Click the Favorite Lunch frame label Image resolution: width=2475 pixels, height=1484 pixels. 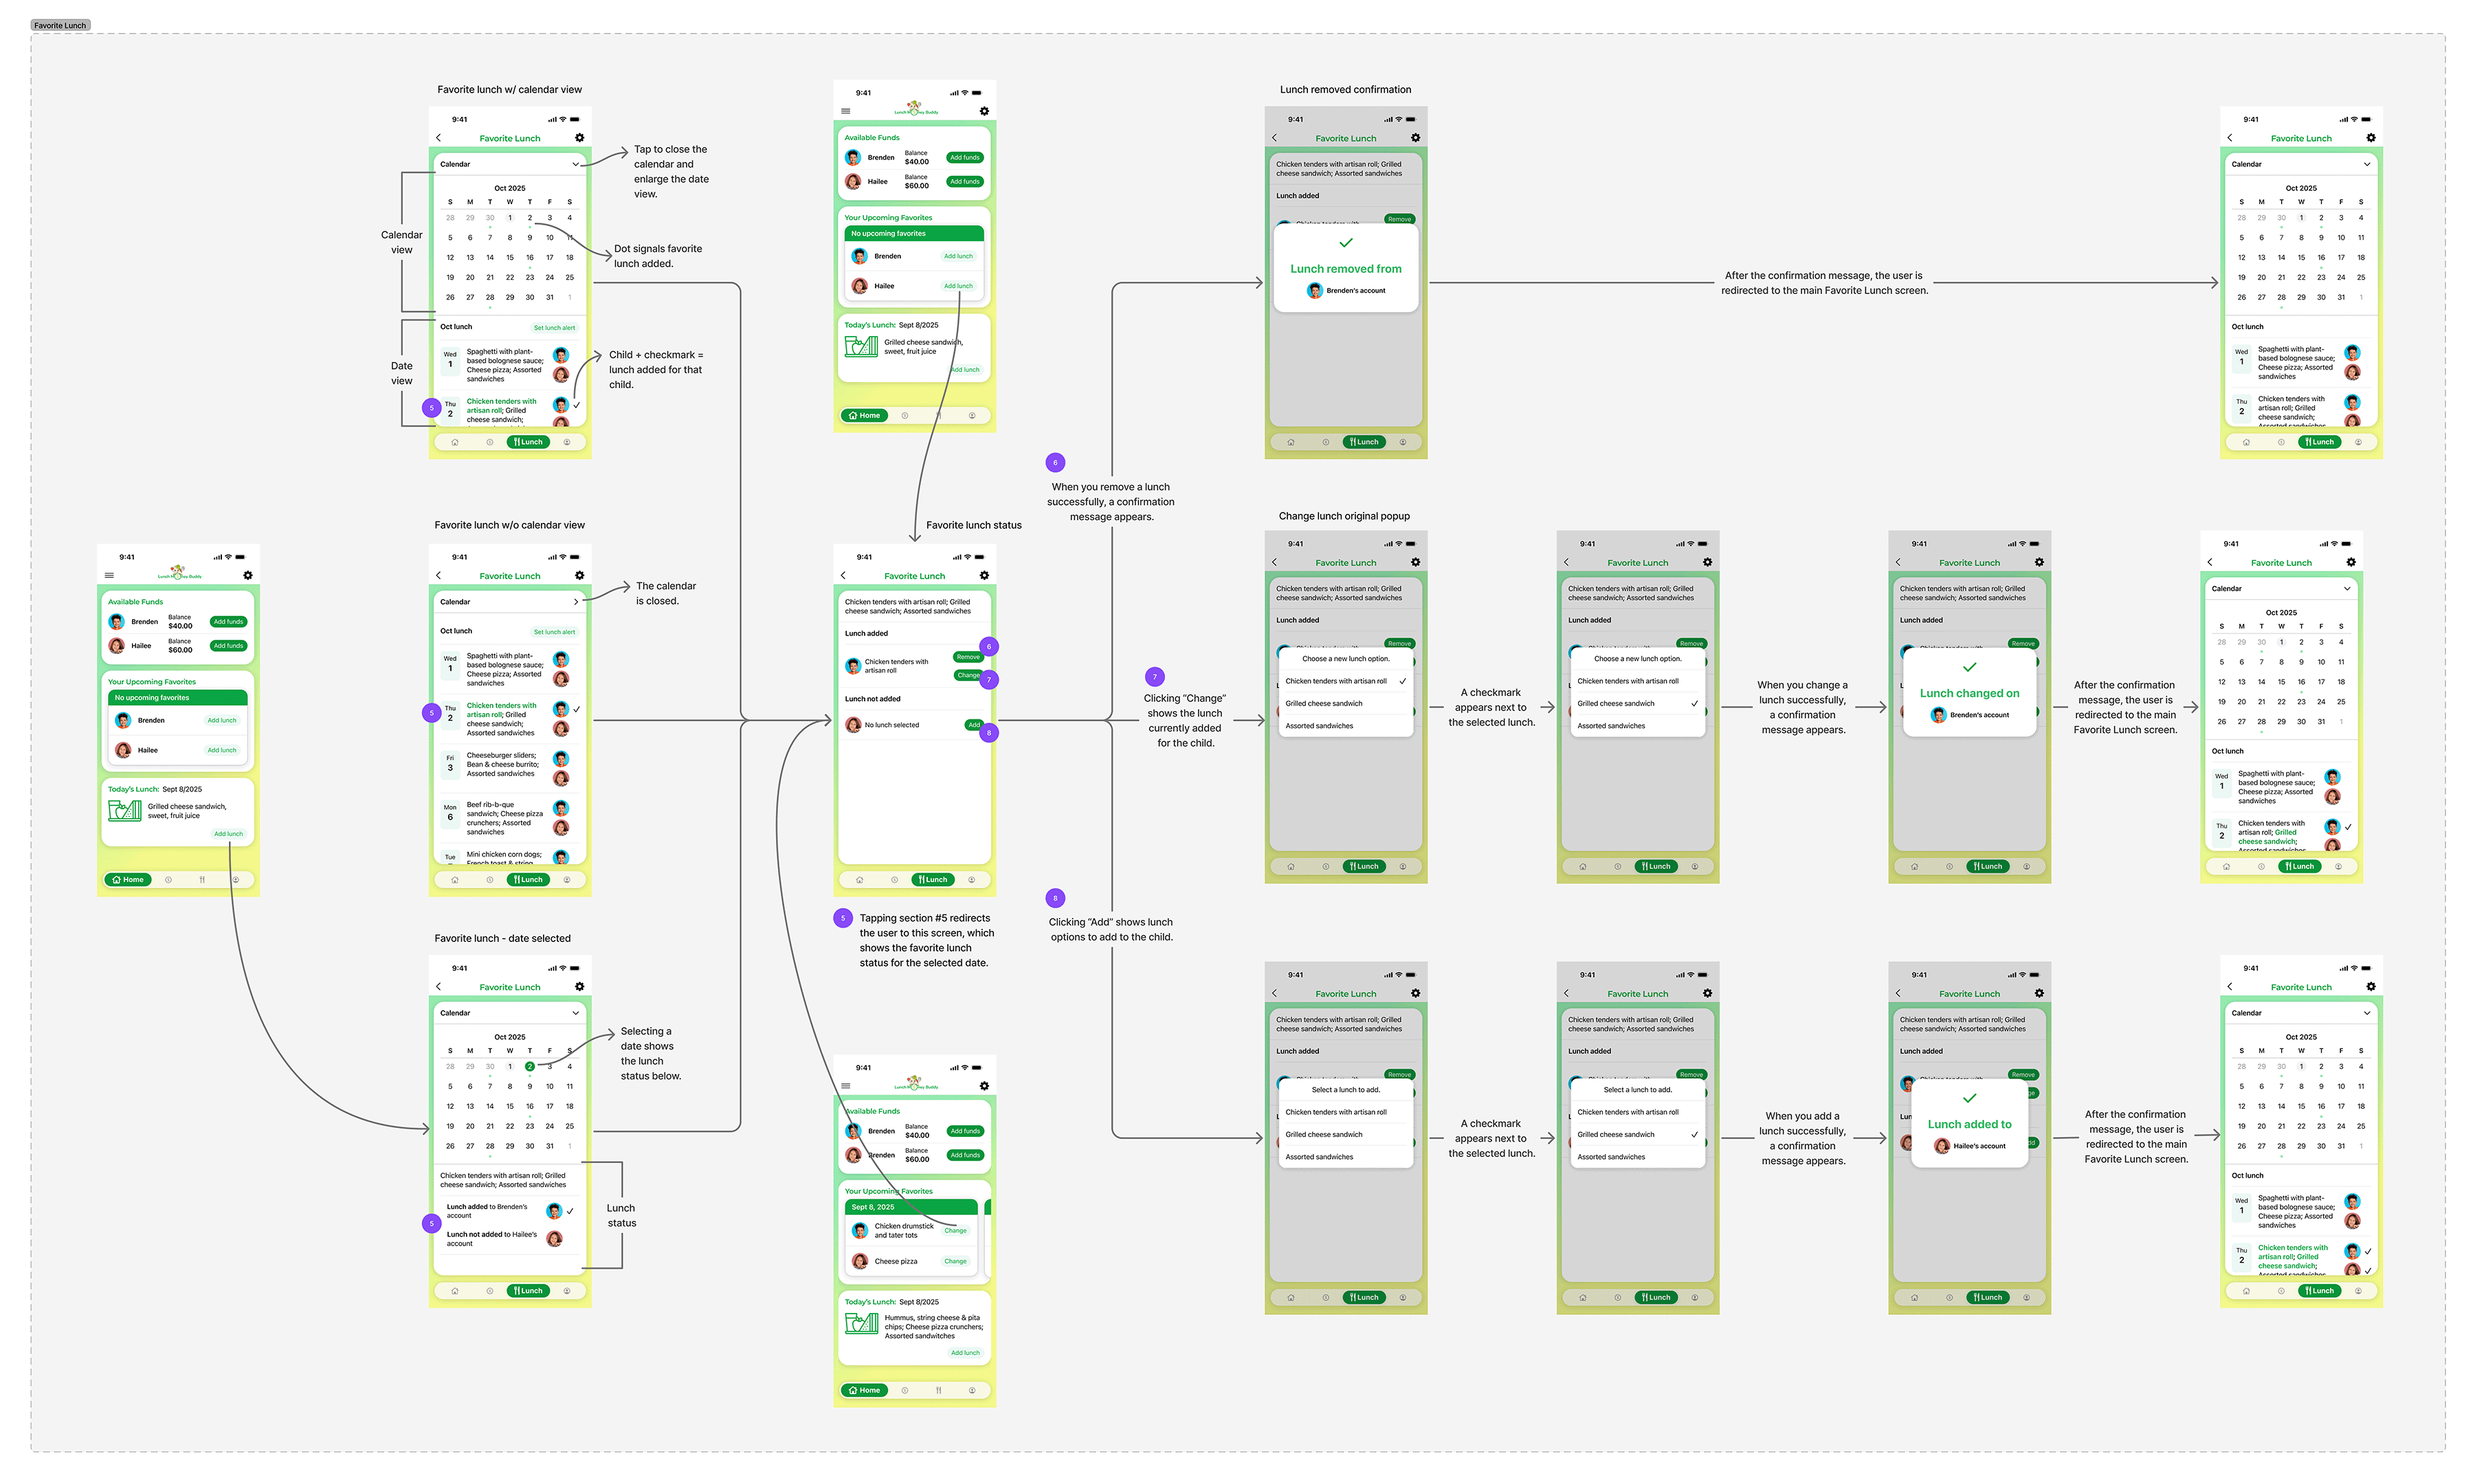click(60, 25)
